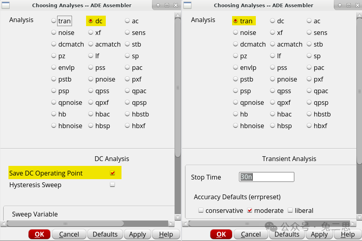The width and height of the screenshot is (362, 241).
Task: Reset with Defaults button in the left dialog
Action: point(105,234)
